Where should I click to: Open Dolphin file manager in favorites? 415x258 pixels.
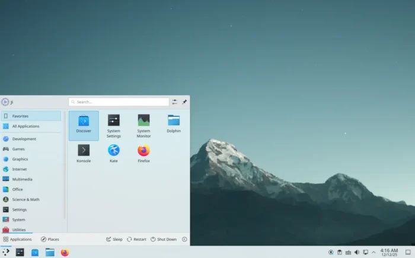click(x=173, y=124)
